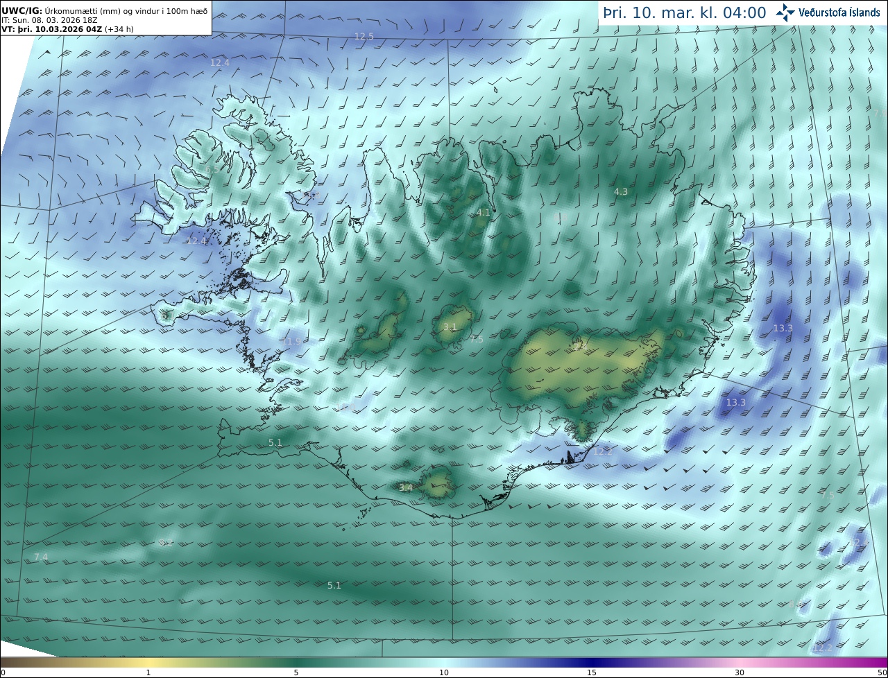Screen dimensions: 888x678
Task: Click the 11.9 value in west Iceland
Action: [x=292, y=341]
